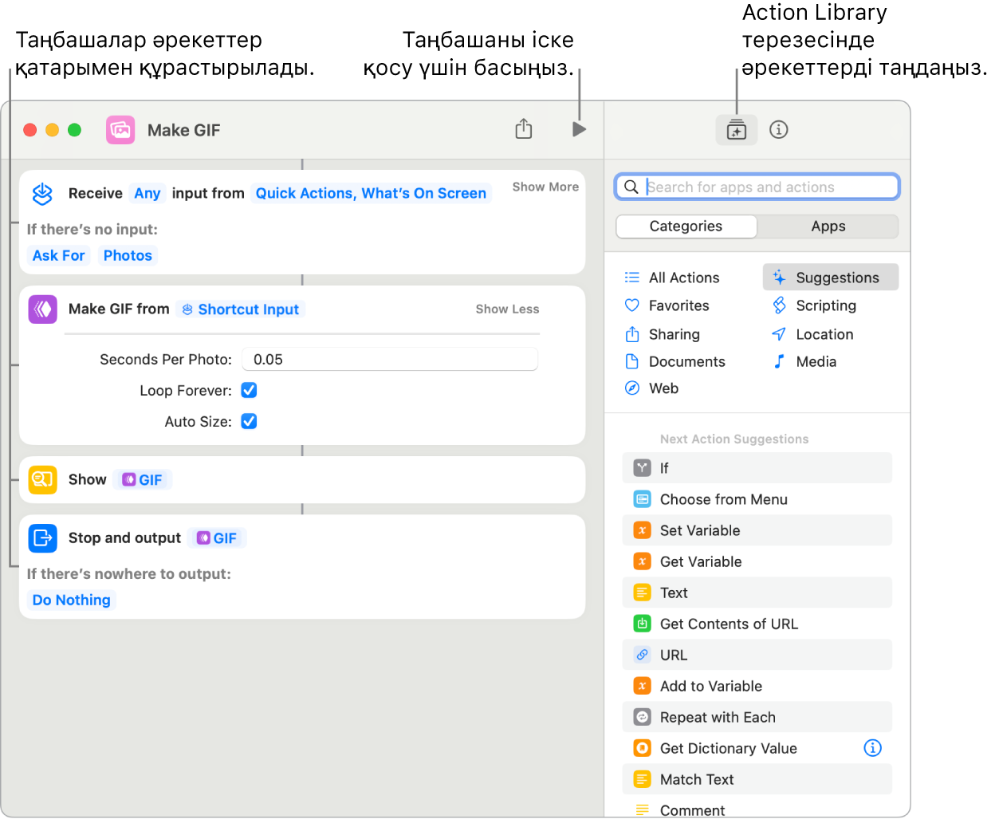
Task: Click the Add to Variable icon
Action: (x=643, y=686)
